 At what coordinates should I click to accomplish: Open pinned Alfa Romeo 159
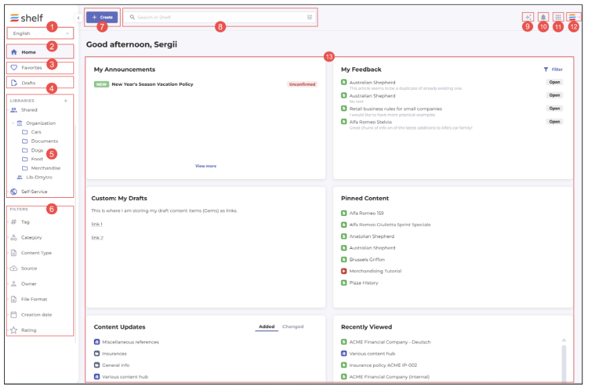(x=367, y=213)
